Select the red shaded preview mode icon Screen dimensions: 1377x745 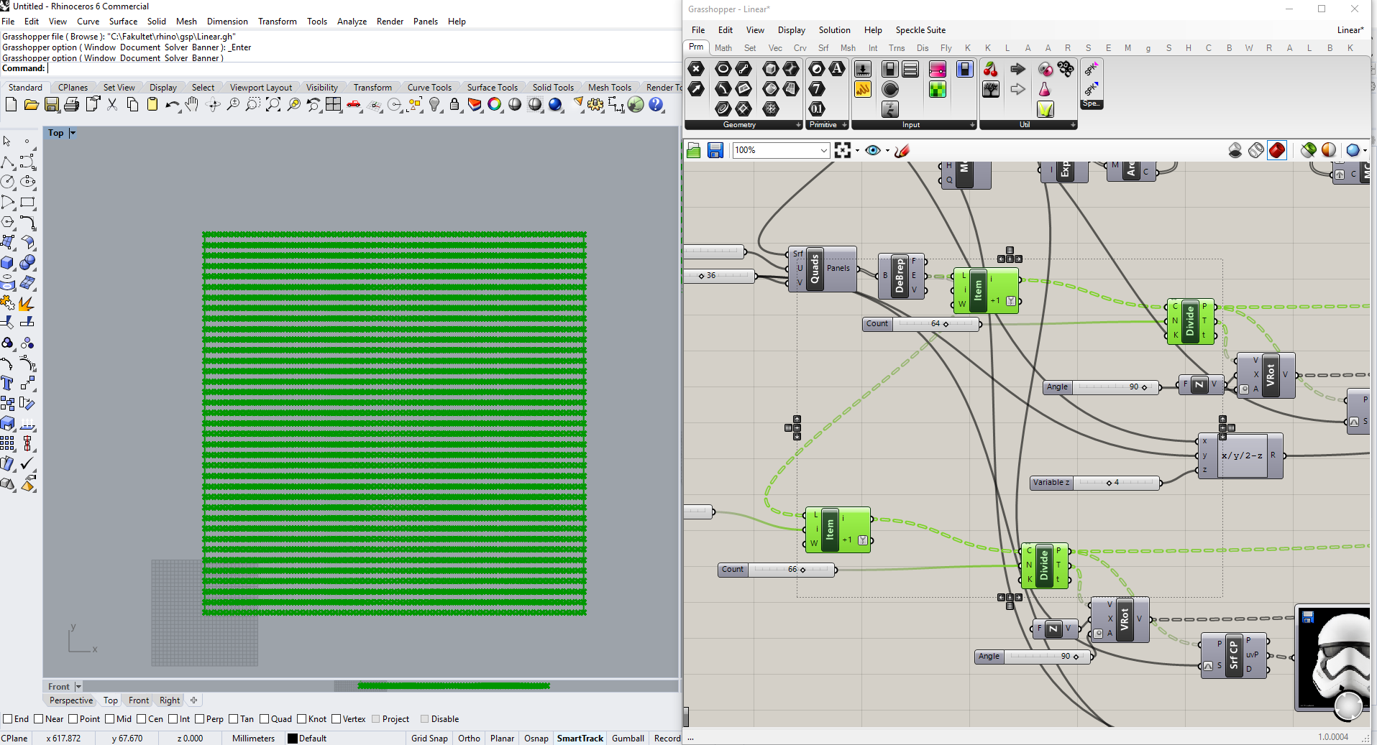point(1277,150)
